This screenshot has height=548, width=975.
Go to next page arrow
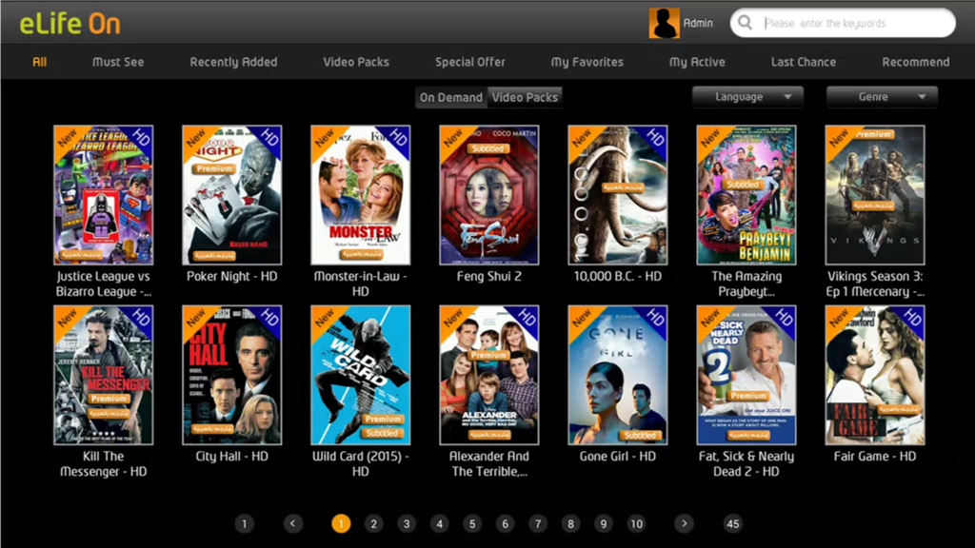684,524
